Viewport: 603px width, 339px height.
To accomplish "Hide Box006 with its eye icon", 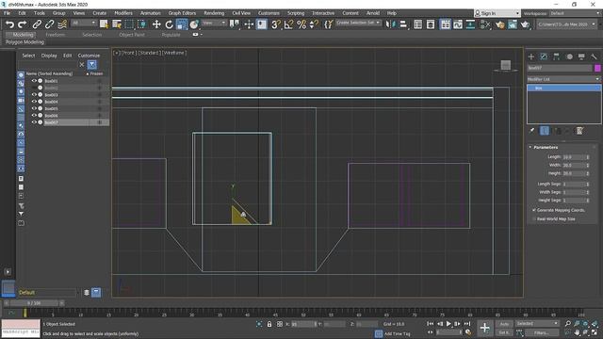I will coord(34,115).
